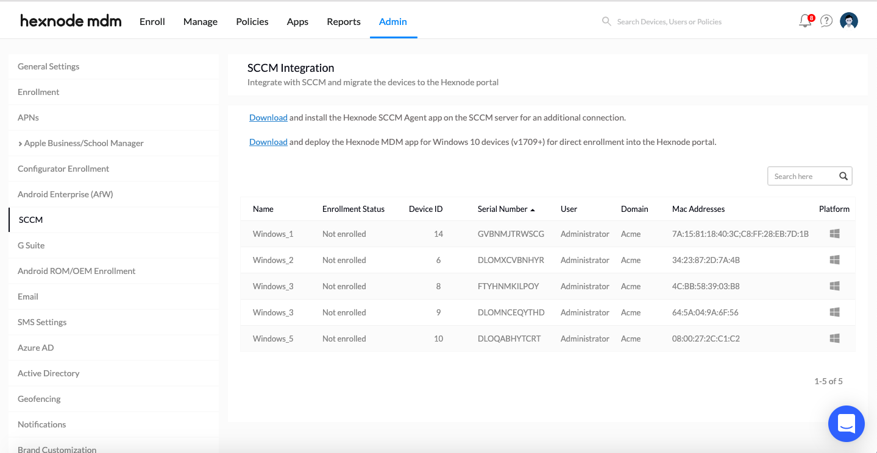Click Windows icon in DLOMNCEQYTHD row
This screenshot has height=453, width=877.
click(x=835, y=312)
